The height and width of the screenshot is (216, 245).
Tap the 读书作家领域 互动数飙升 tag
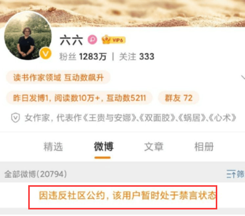point(58,78)
